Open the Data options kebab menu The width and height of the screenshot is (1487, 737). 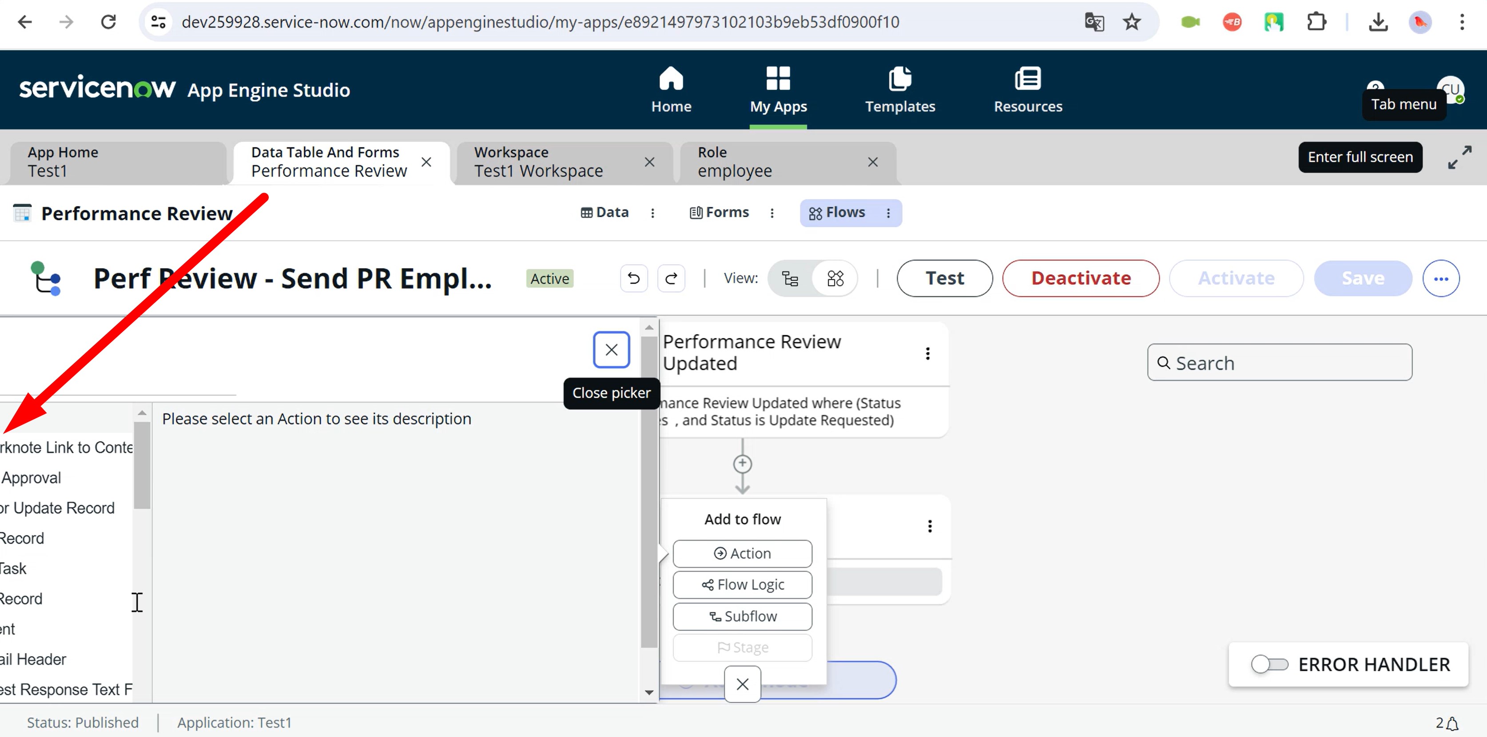coord(652,213)
